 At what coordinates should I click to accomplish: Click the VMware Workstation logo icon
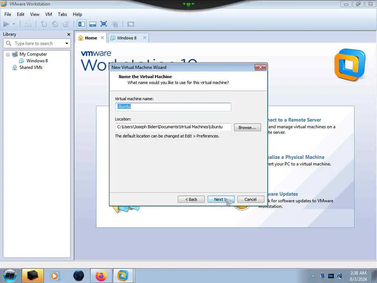(350, 64)
